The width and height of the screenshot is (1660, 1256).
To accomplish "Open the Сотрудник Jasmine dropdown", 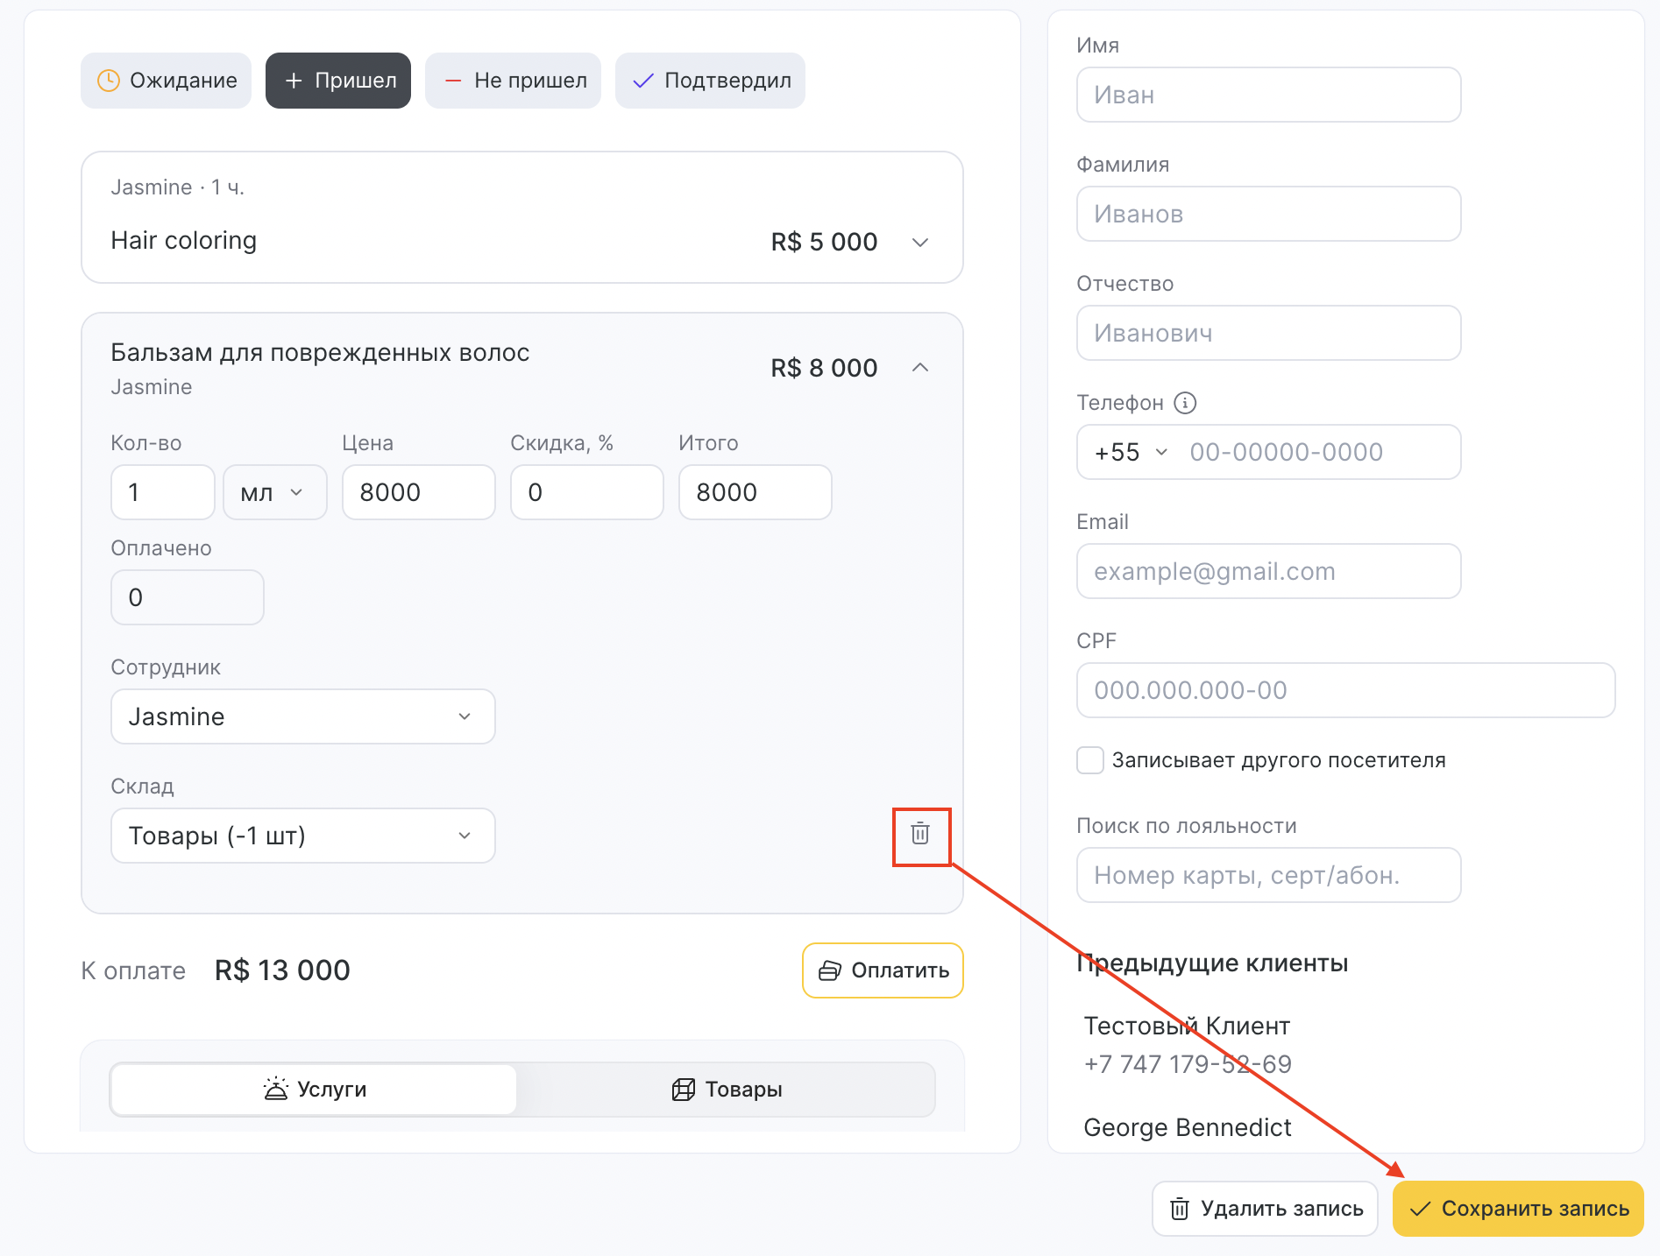I will (302, 716).
